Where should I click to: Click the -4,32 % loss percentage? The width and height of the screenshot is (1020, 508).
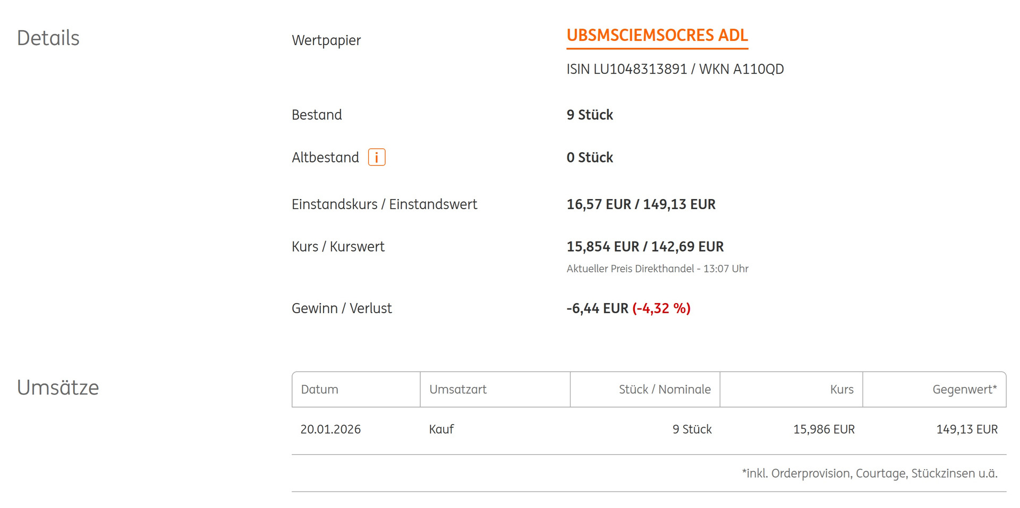click(661, 308)
